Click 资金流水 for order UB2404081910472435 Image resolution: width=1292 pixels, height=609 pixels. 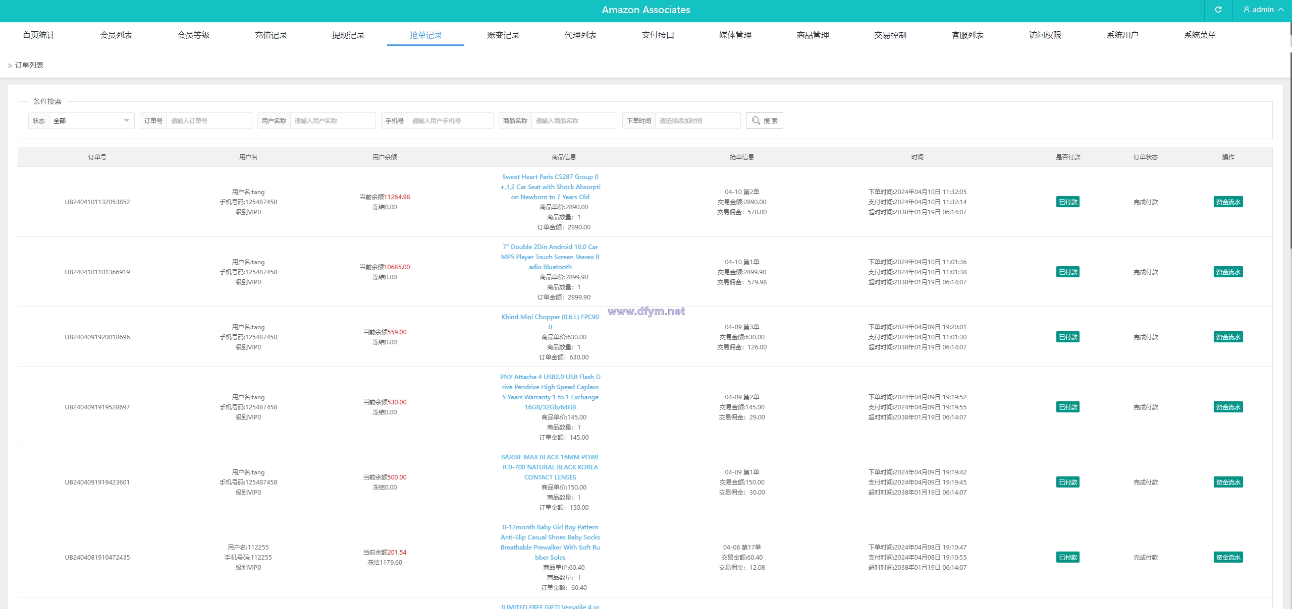1228,557
